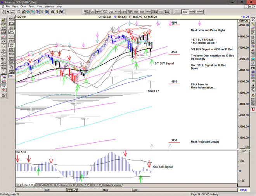Switch chart to Weekly timeframe
The height and width of the screenshot is (196, 256).
tap(192, 12)
